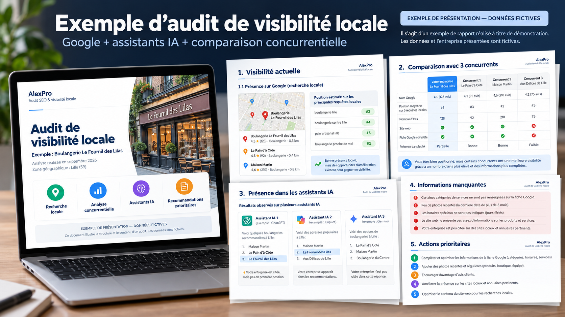Open the Maison Martin listing below the map
The image size is (565, 317).
click(x=273, y=167)
